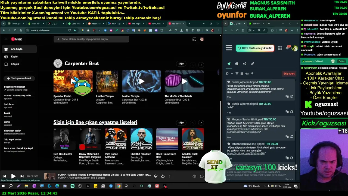Focus the song search field in YouTube Music
This screenshot has width=348, height=196.
click(91, 39)
